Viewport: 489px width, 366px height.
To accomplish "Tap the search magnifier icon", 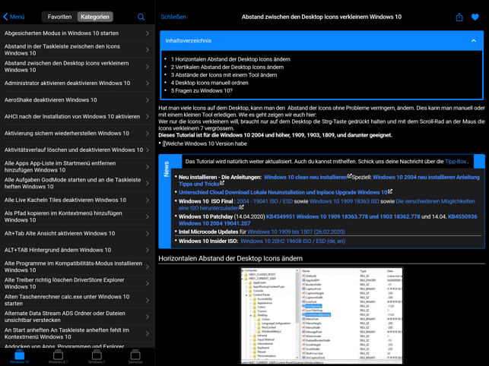I will pos(141,17).
